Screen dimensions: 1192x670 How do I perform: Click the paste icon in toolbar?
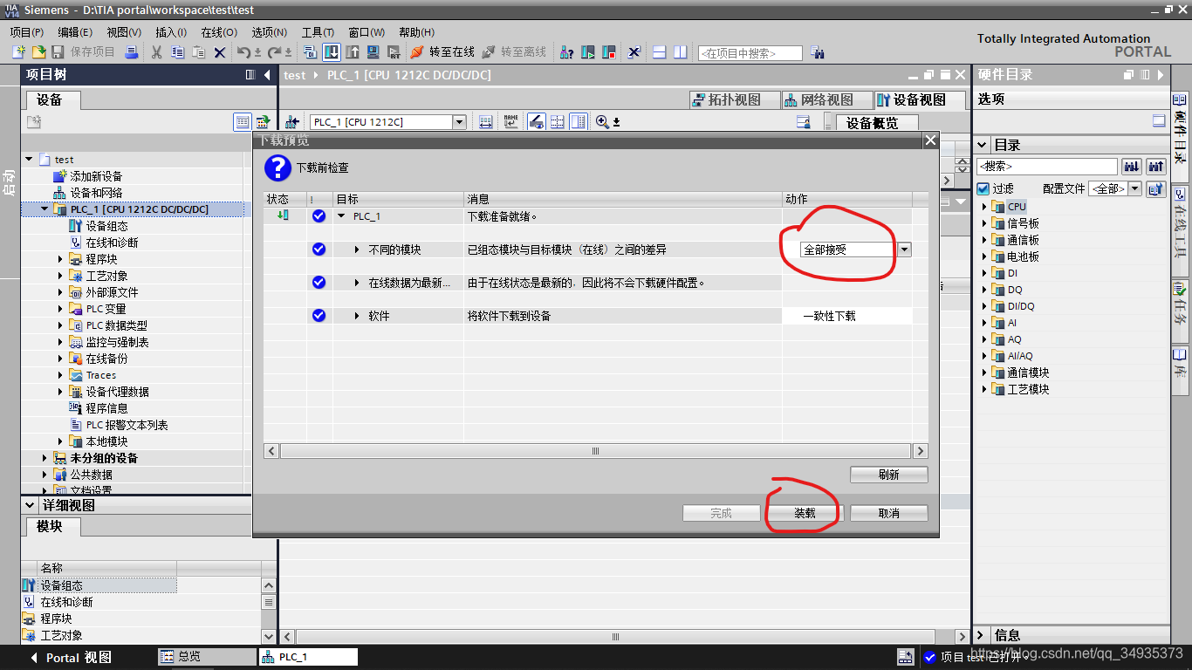(x=198, y=52)
